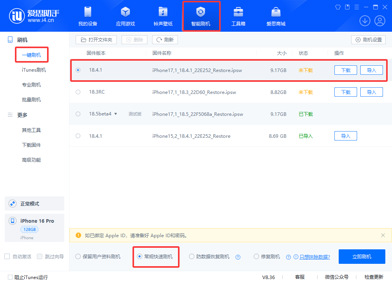Viewport: 392px width, 283px height.
Task: Open the 应用游戏 cube icon
Action: point(125,12)
